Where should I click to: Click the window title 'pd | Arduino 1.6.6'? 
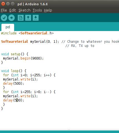point(33,4)
